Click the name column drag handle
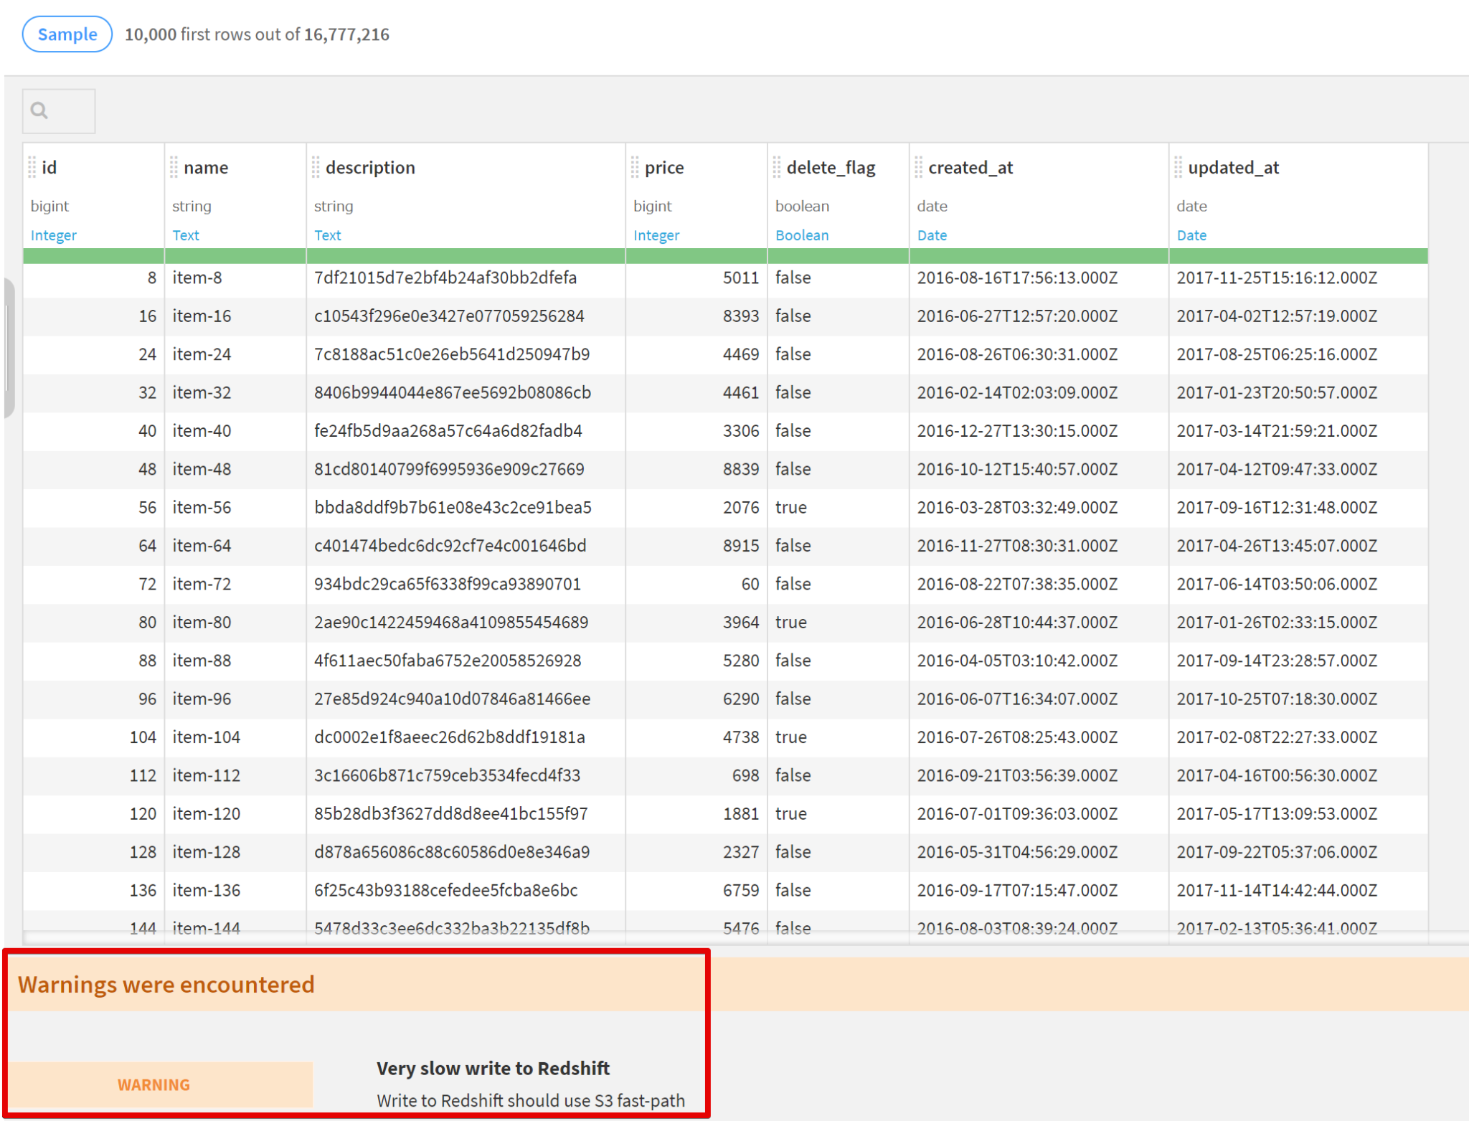The width and height of the screenshot is (1469, 1121). [x=174, y=167]
